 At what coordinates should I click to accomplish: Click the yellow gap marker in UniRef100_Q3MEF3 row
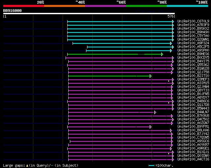(168, 81)
